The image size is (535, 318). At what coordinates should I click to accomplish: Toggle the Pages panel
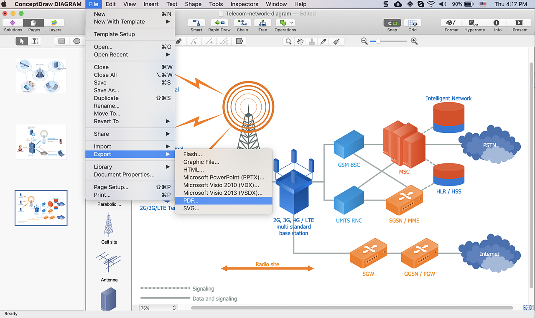[34, 23]
